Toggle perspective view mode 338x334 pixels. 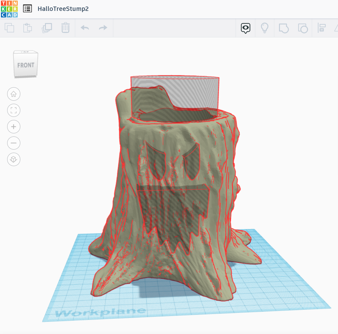pos(14,159)
